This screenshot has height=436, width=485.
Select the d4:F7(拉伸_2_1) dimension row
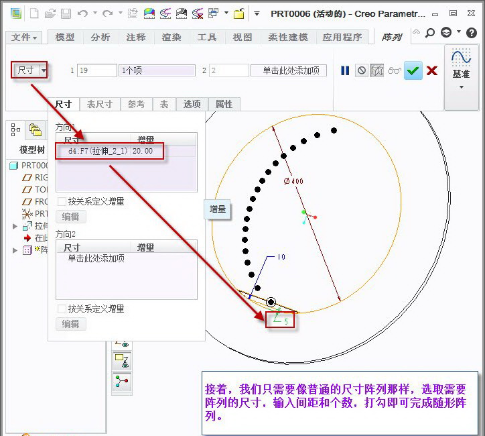(x=110, y=151)
